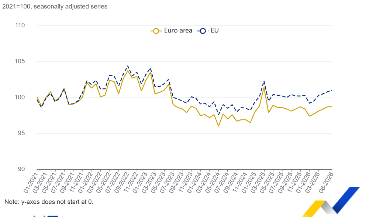Click the seasonally adjusted series subtitle

coord(55,6)
